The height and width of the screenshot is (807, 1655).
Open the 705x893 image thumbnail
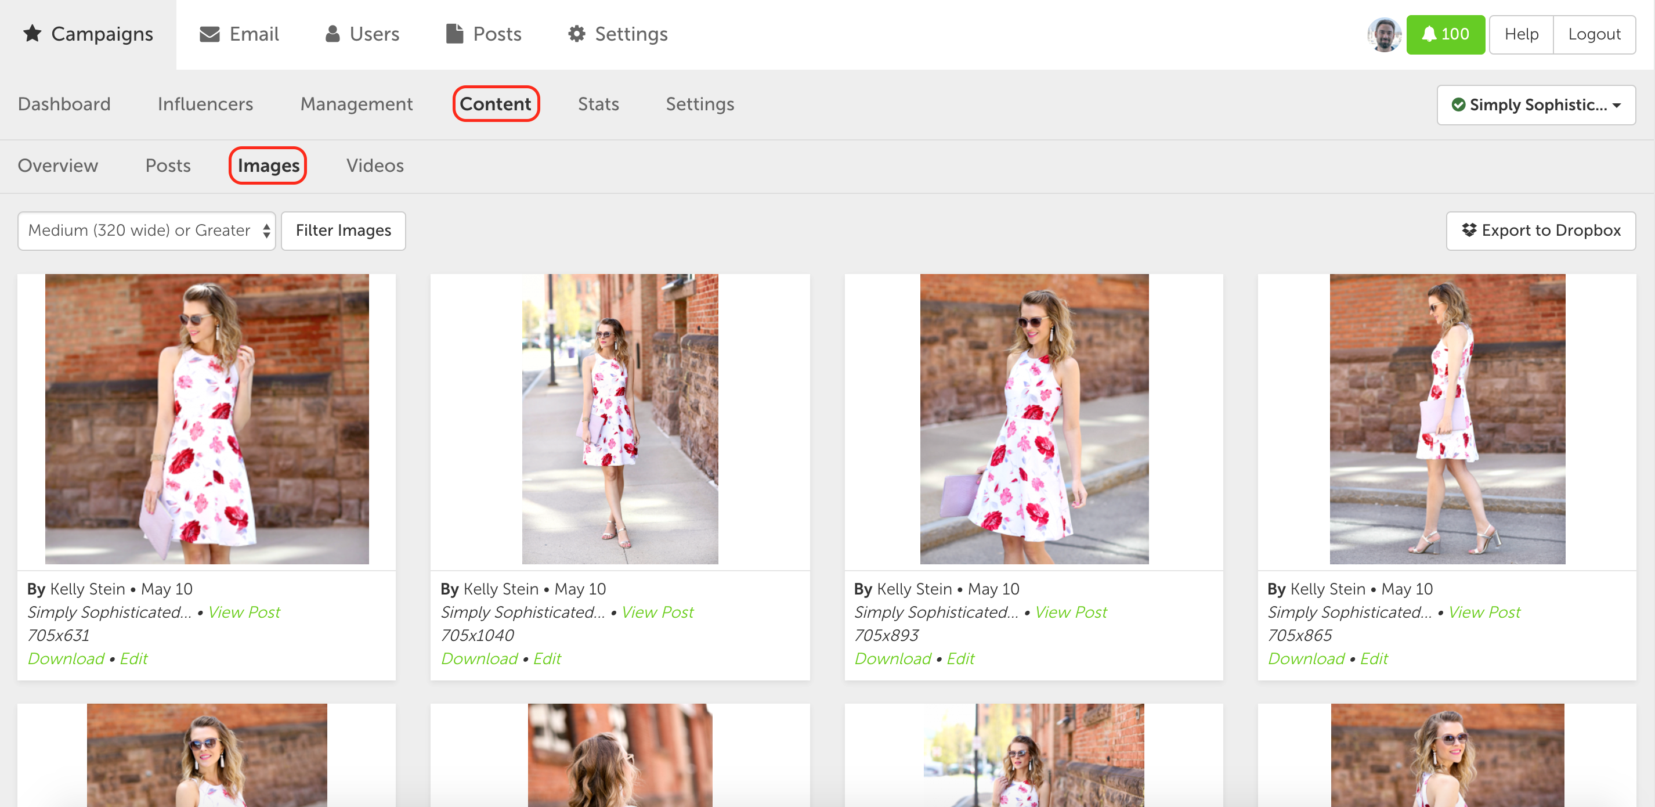pos(1034,419)
